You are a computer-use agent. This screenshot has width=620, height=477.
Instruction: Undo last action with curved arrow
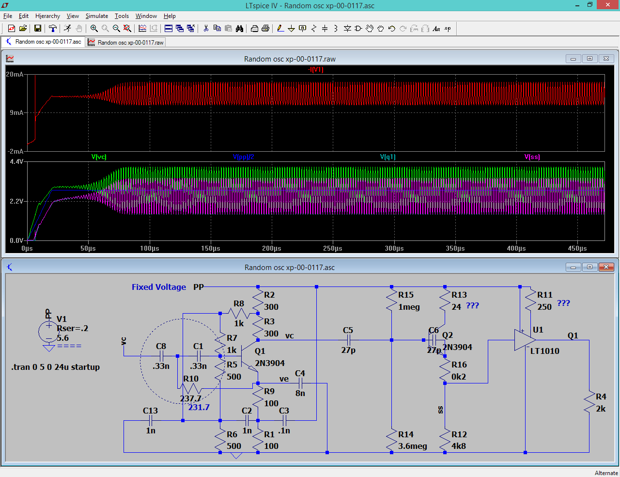[391, 29]
